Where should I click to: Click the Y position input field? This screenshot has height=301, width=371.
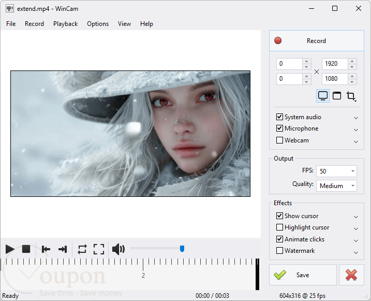(289, 79)
